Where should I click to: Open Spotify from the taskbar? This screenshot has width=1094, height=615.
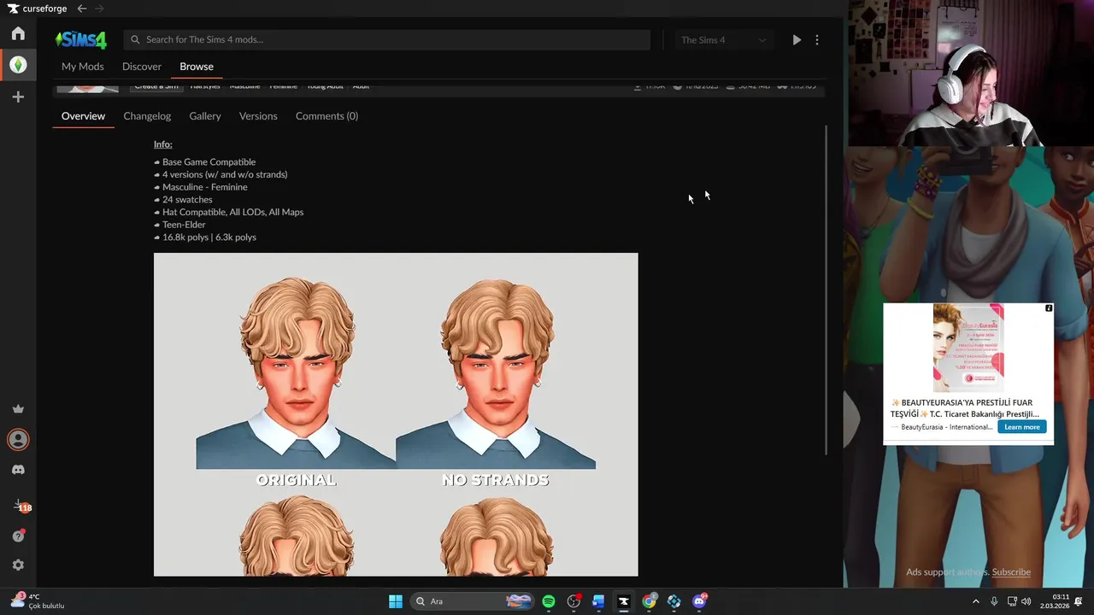coord(549,601)
